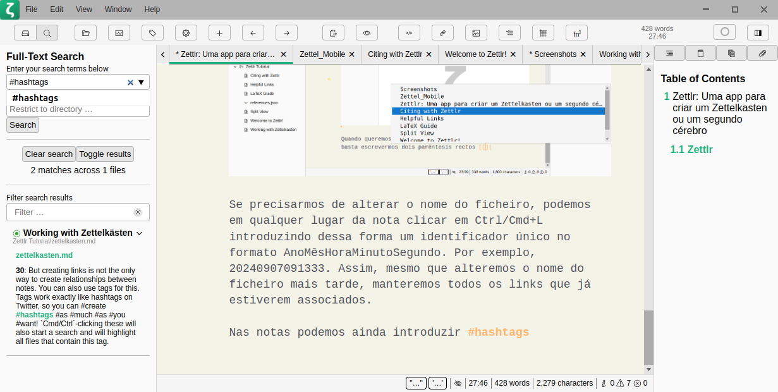Show References sidebar tab

click(700, 53)
